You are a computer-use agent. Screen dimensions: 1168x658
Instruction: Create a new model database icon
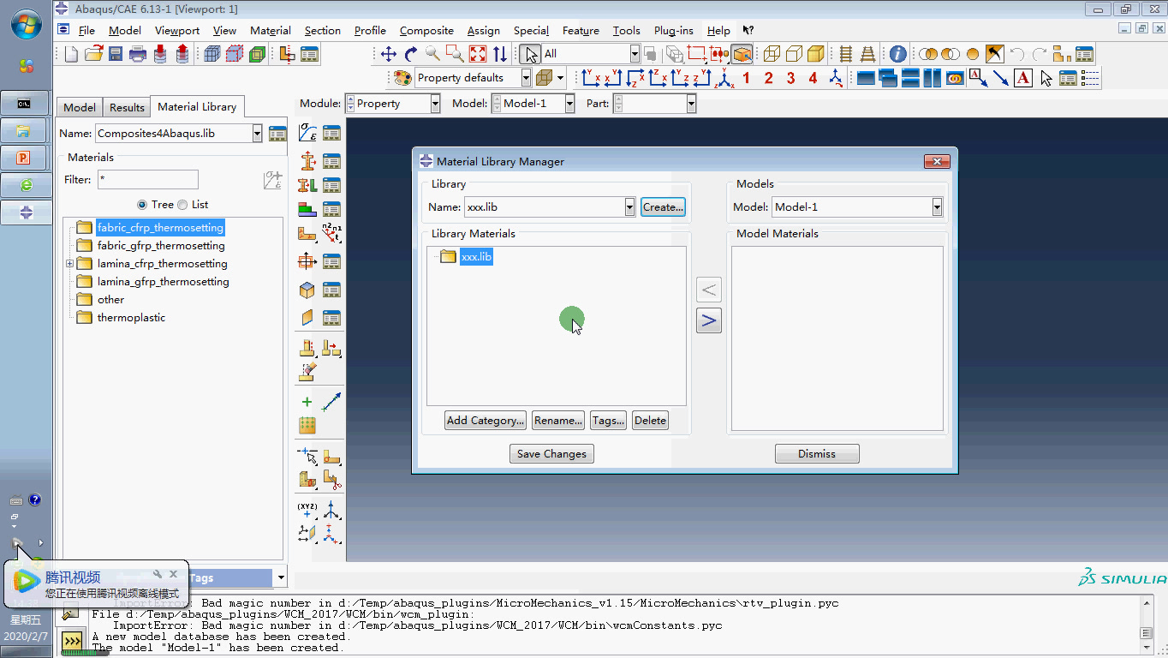pyautogui.click(x=71, y=54)
